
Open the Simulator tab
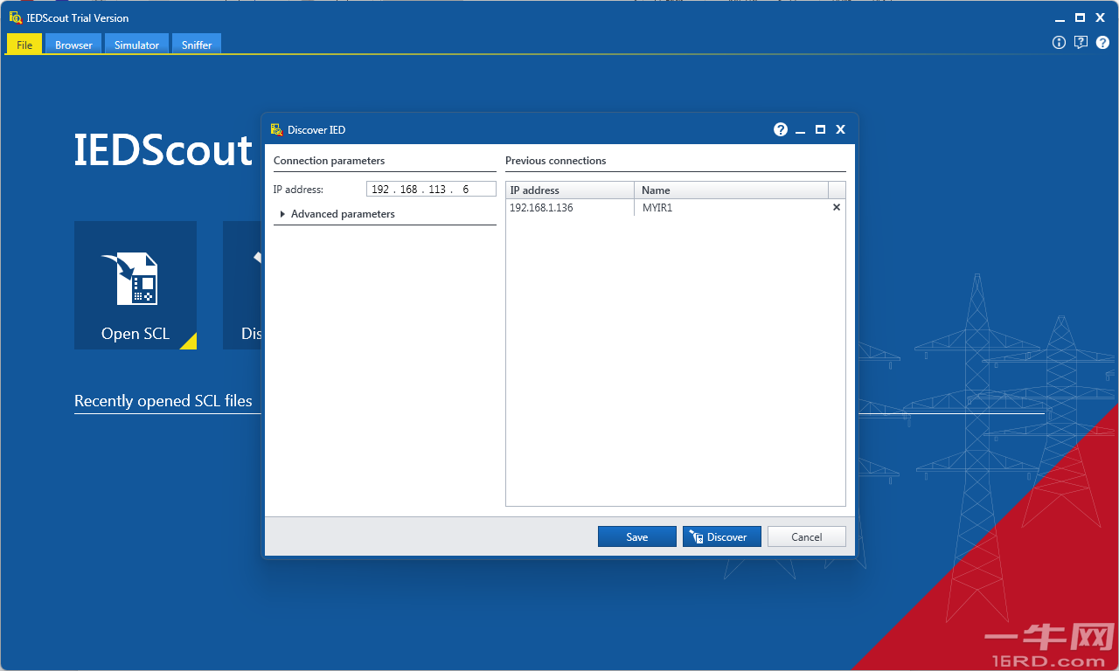(136, 45)
